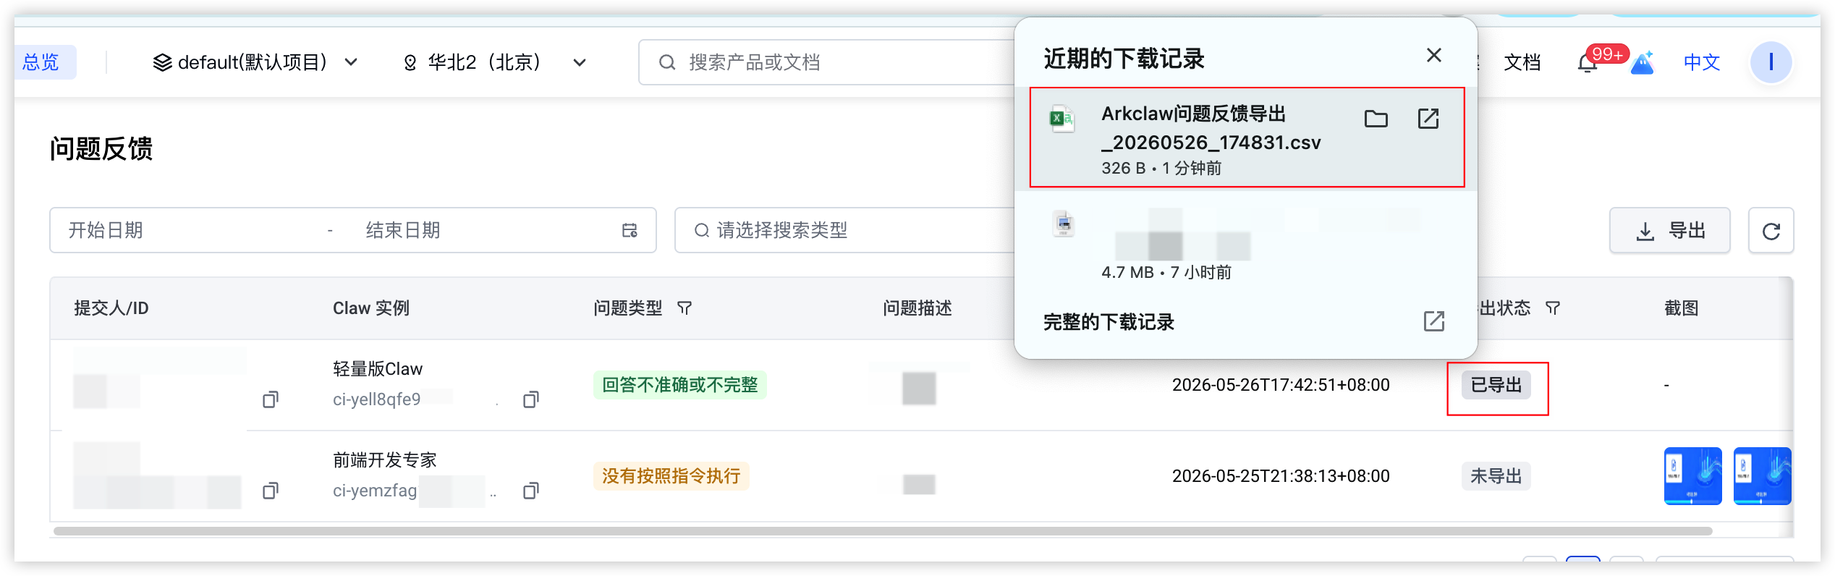
Task: Open the search type selector
Action: coord(844,231)
